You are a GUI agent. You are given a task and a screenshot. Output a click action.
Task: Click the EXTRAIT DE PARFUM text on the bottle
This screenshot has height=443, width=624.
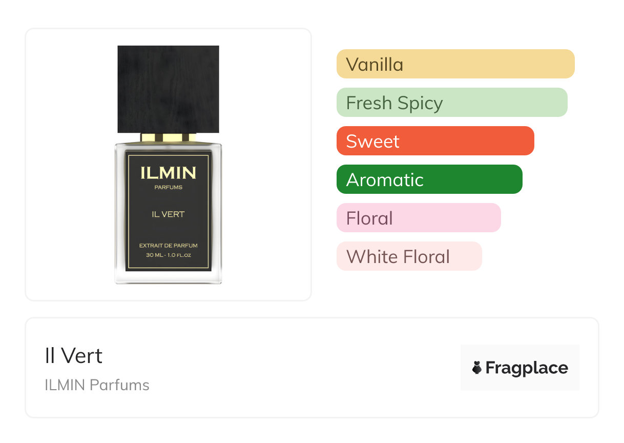point(168,246)
